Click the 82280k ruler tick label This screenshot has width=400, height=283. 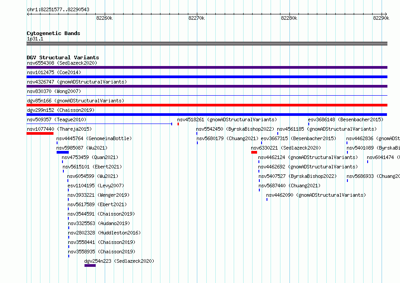[x=289, y=18]
